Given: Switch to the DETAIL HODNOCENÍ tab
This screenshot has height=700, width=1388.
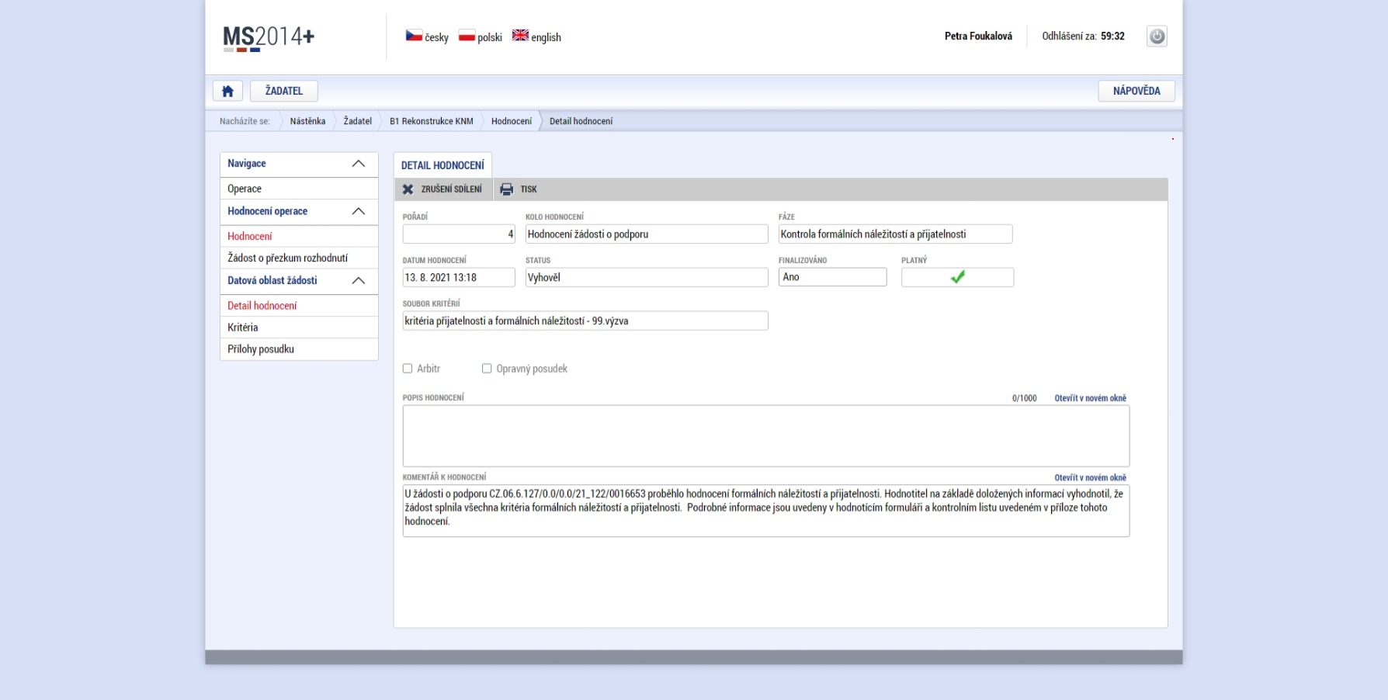Looking at the screenshot, I should point(442,165).
